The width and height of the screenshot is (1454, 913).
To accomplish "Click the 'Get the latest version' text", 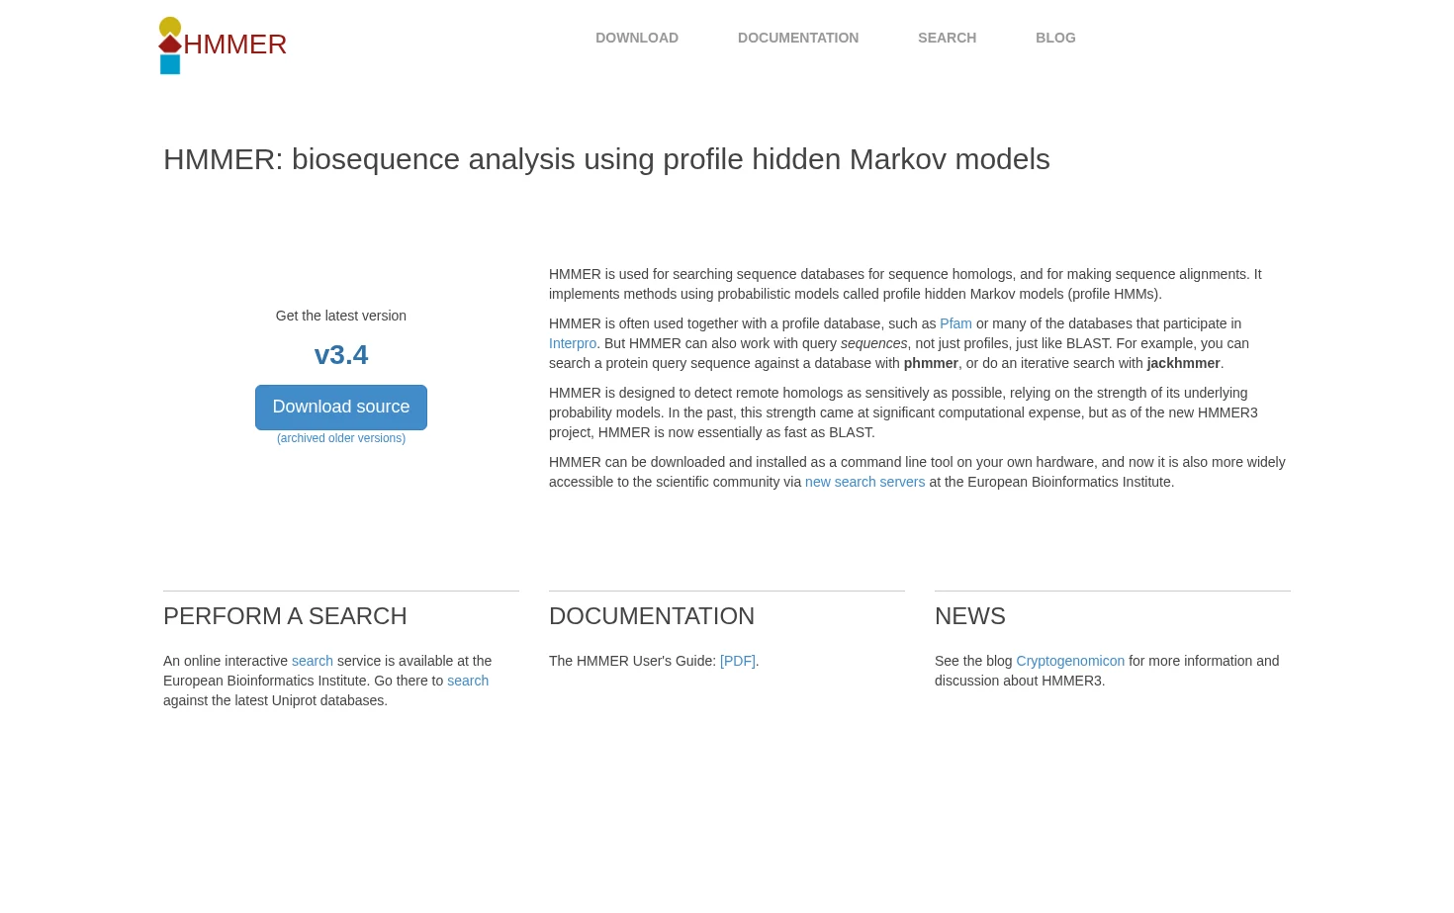I will click(341, 316).
